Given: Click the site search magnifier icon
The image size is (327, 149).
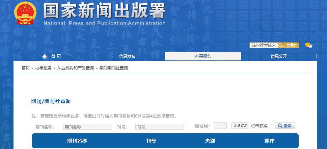Looking at the screenshot, I should pyautogui.click(x=281, y=45).
